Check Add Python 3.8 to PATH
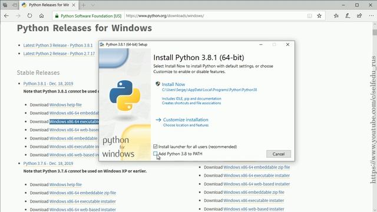This screenshot has height=212, width=377. pyautogui.click(x=156, y=153)
